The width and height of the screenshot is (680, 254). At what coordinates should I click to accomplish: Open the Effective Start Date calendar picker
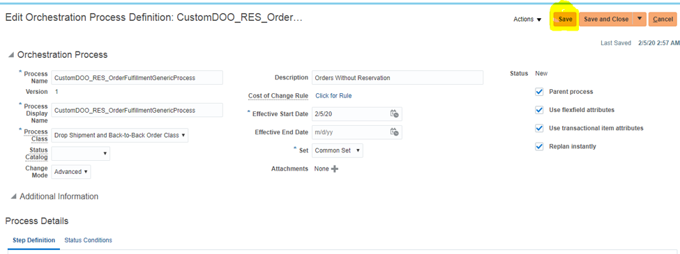pos(394,114)
